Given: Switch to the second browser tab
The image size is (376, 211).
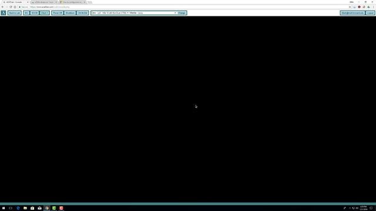Looking at the screenshot, I should point(44,2).
